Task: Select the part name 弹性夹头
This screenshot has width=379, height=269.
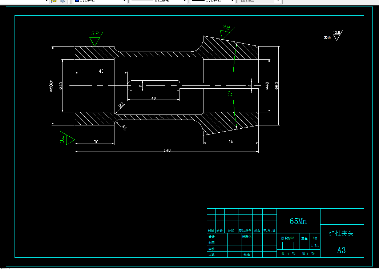Action: tap(341, 233)
